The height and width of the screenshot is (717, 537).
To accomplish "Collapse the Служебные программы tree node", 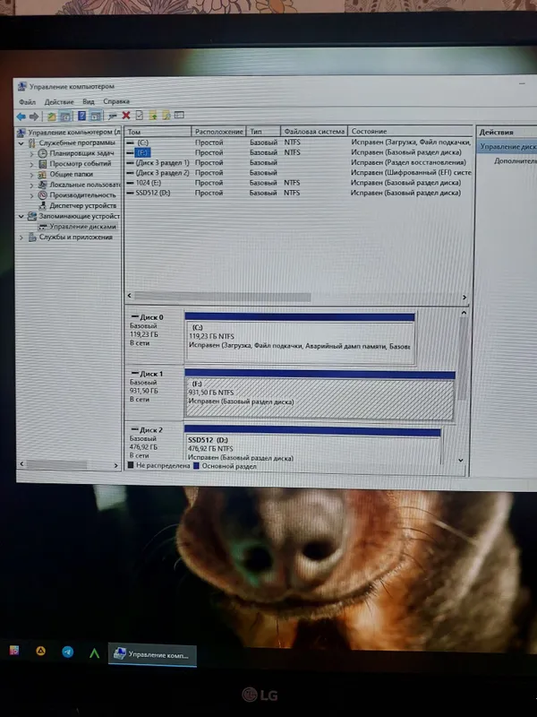I will point(21,143).
